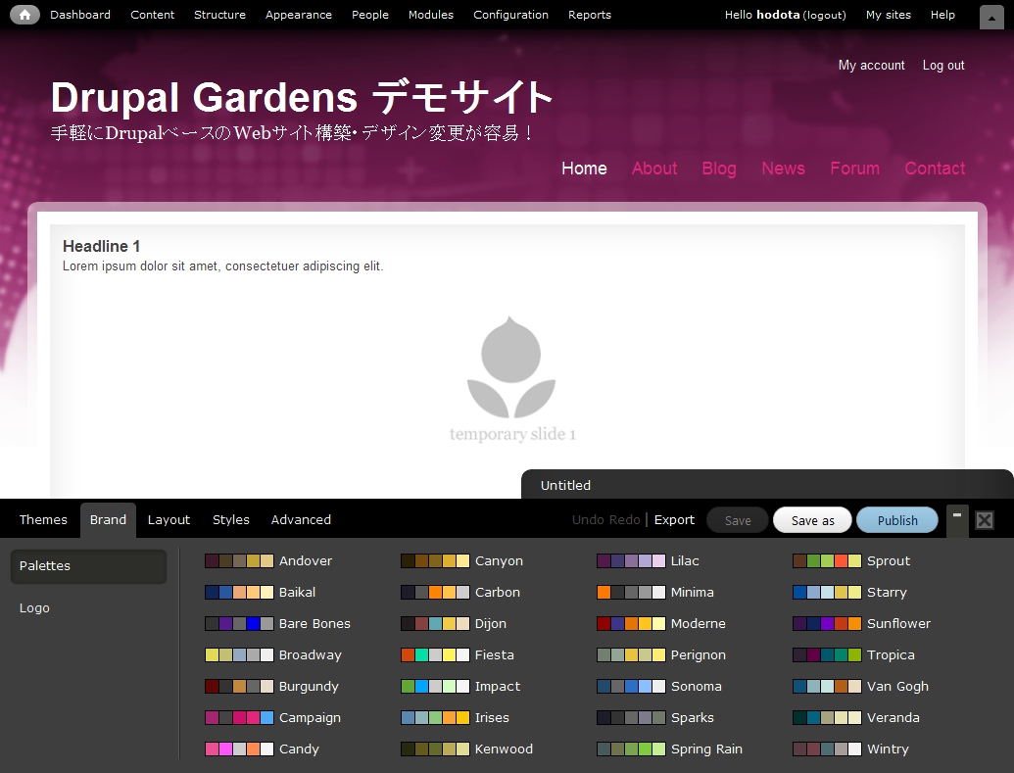Publish the theme

point(897,520)
